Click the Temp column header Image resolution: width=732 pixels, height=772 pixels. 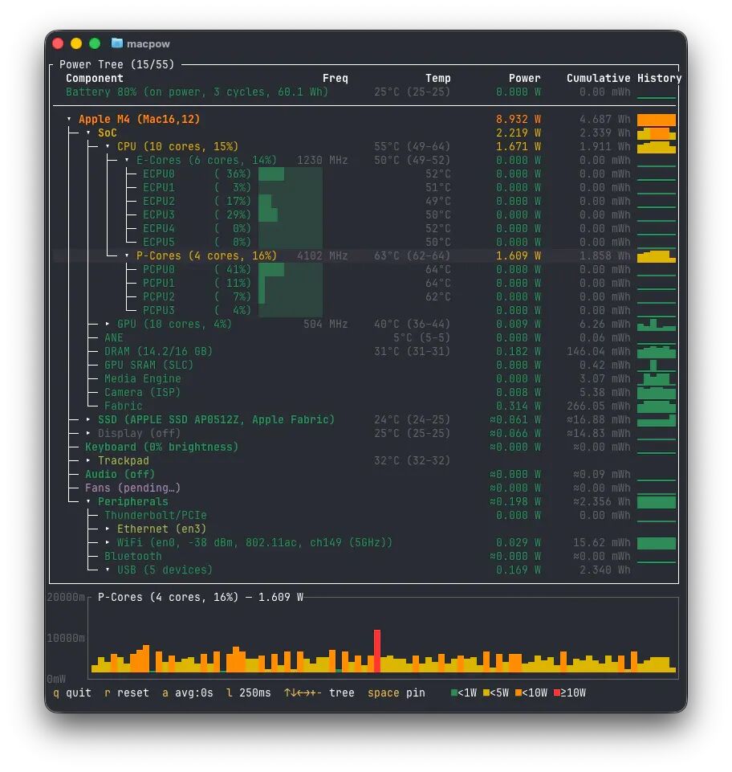click(x=437, y=78)
